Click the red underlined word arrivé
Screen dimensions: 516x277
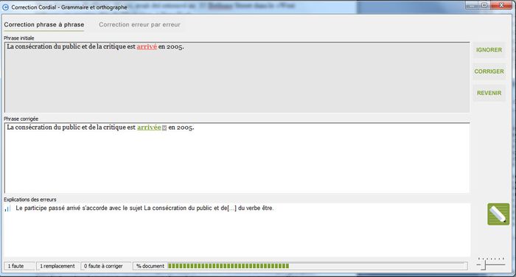coord(147,46)
